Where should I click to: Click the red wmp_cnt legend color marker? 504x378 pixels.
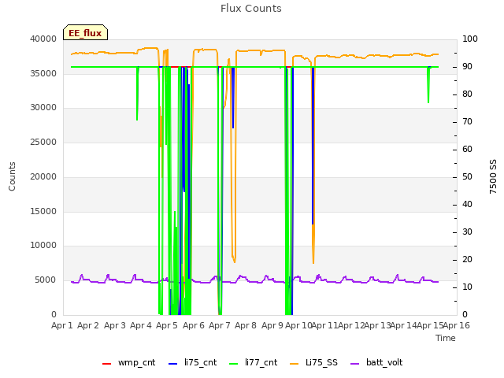(106, 364)
